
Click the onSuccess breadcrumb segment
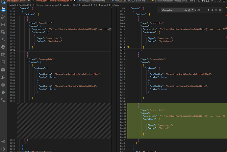click(x=115, y=5)
